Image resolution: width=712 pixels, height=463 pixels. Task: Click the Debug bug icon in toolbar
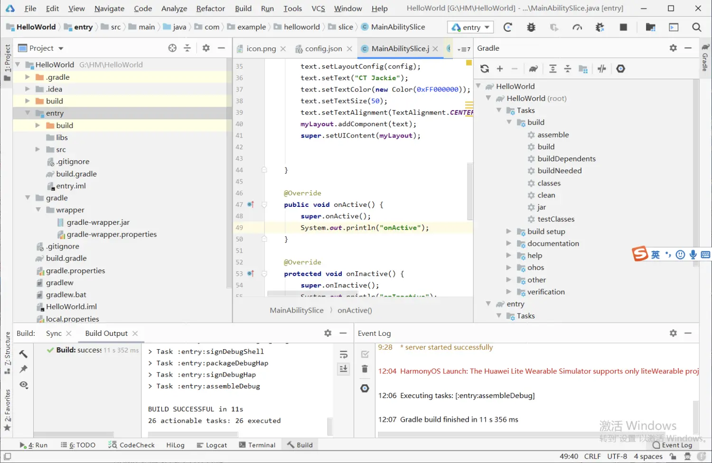pyautogui.click(x=531, y=28)
